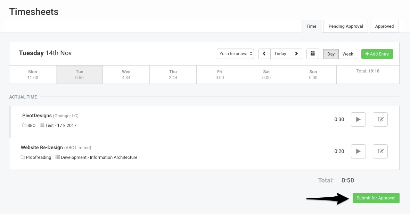
Task: Select the Wednesday column showing 4:44
Action: pos(126,74)
